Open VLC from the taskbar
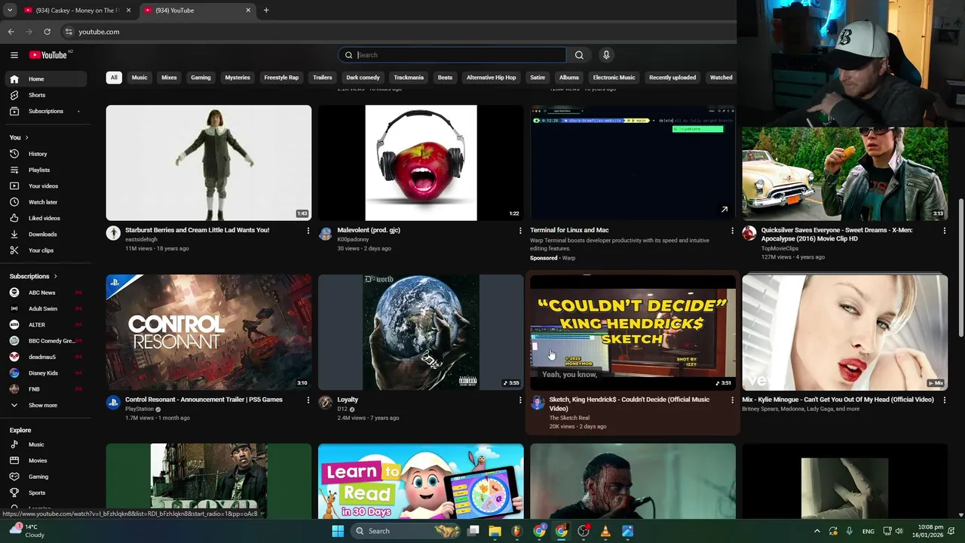Screen dimensions: 965x543 tap(605, 531)
